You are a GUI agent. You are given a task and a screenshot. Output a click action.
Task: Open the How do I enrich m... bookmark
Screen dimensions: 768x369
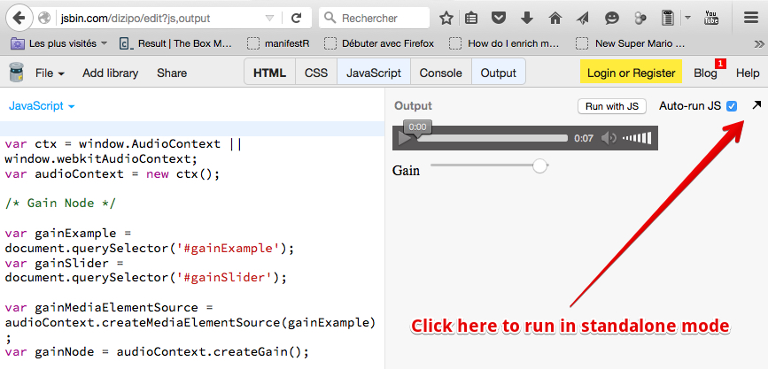[x=505, y=43]
